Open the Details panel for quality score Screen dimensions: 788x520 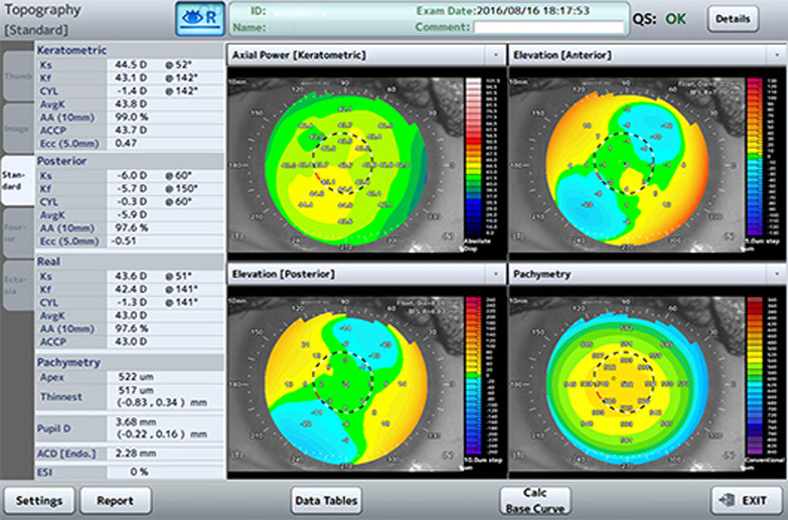(x=733, y=19)
